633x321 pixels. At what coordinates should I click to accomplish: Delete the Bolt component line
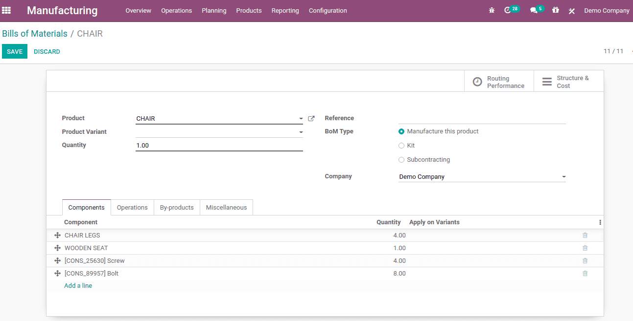point(585,274)
